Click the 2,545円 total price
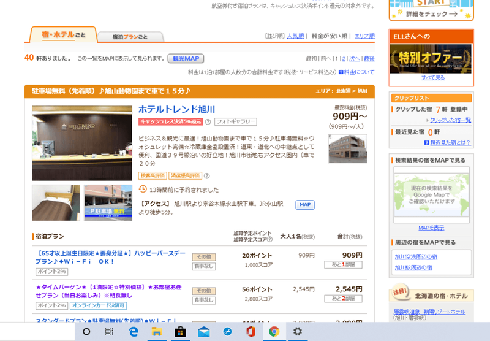This screenshot has height=341, width=490. coord(349,289)
